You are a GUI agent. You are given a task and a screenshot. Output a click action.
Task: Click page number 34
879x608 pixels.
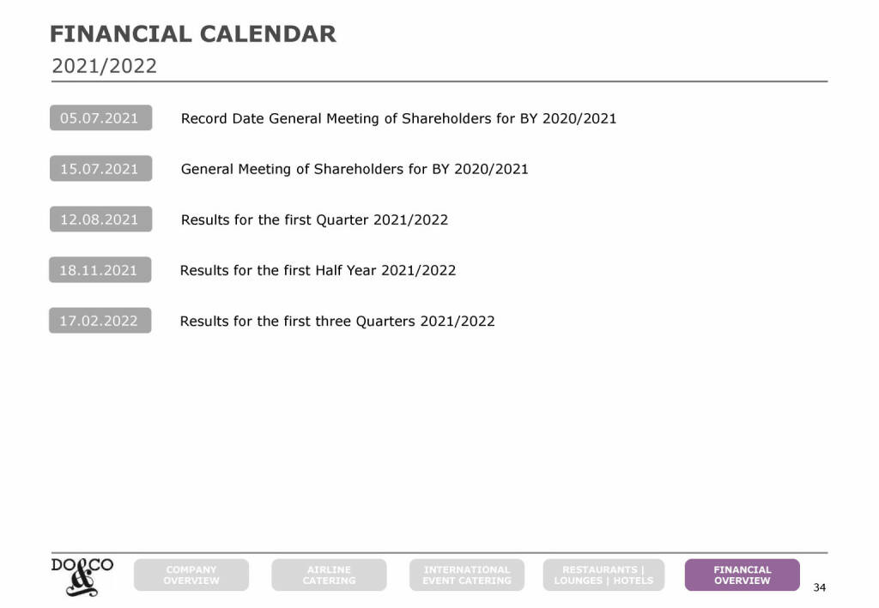point(819,587)
